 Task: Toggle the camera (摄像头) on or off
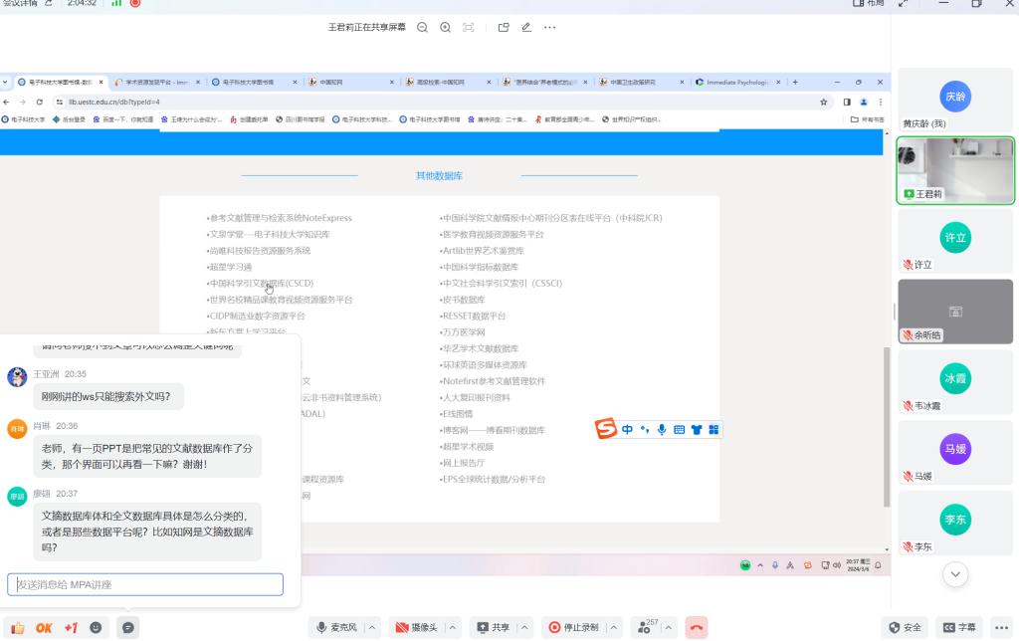pos(416,627)
